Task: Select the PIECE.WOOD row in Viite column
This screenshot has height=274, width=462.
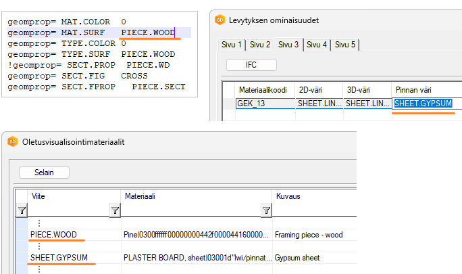Action: point(53,235)
